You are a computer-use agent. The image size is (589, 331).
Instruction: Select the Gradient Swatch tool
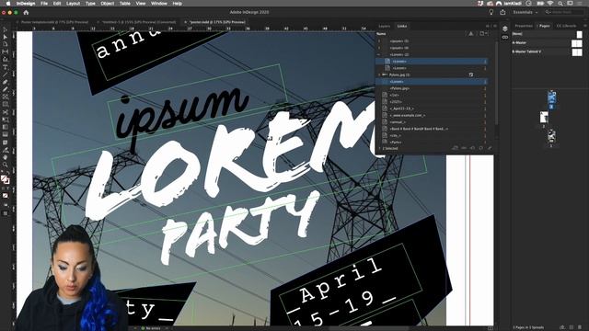point(5,127)
